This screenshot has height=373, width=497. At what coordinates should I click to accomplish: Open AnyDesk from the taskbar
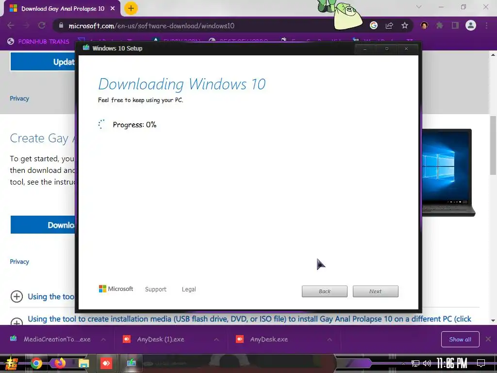[x=106, y=363]
